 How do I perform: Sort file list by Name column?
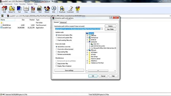8,20
